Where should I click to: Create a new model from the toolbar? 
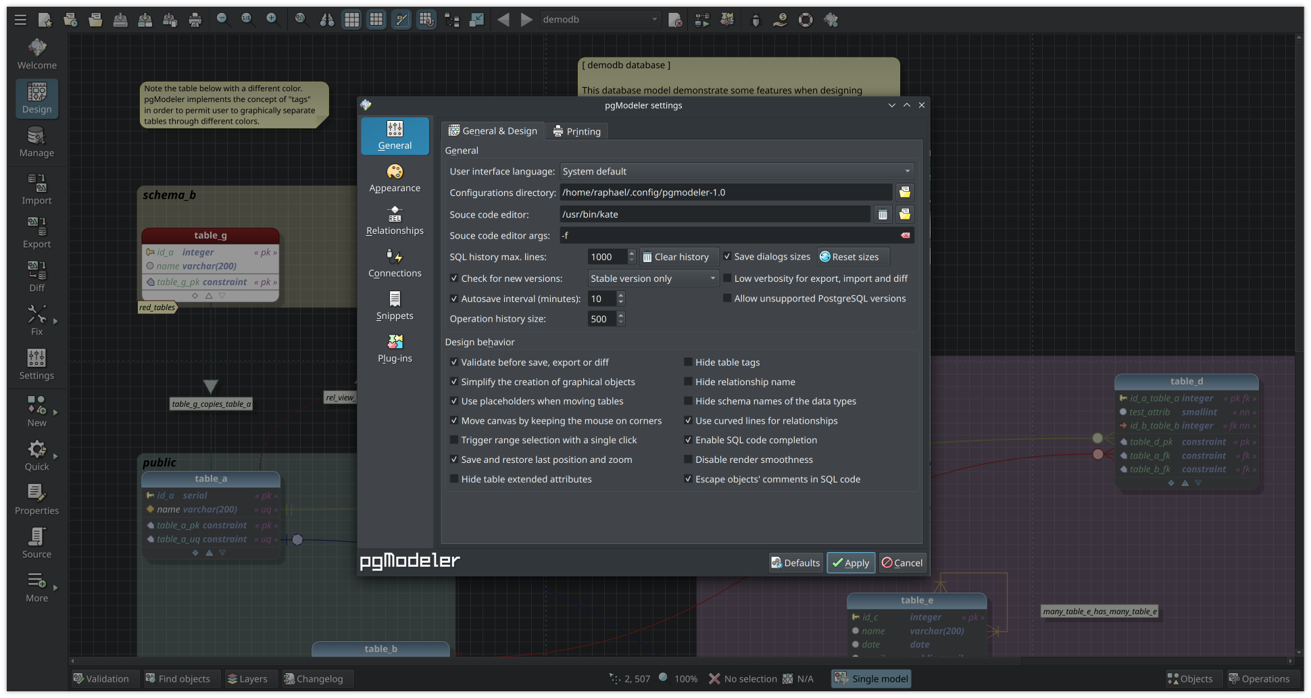(45, 20)
